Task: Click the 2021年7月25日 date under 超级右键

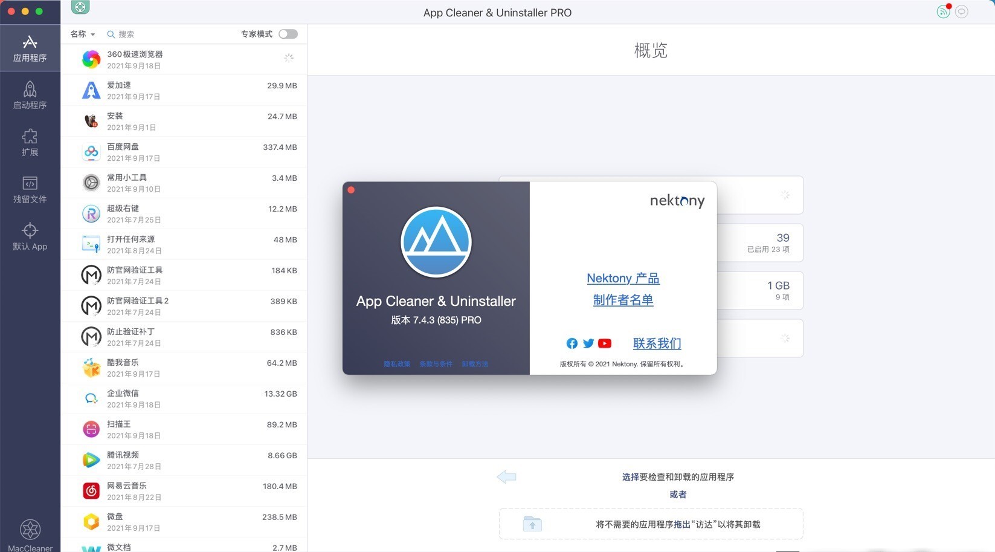Action: (134, 220)
